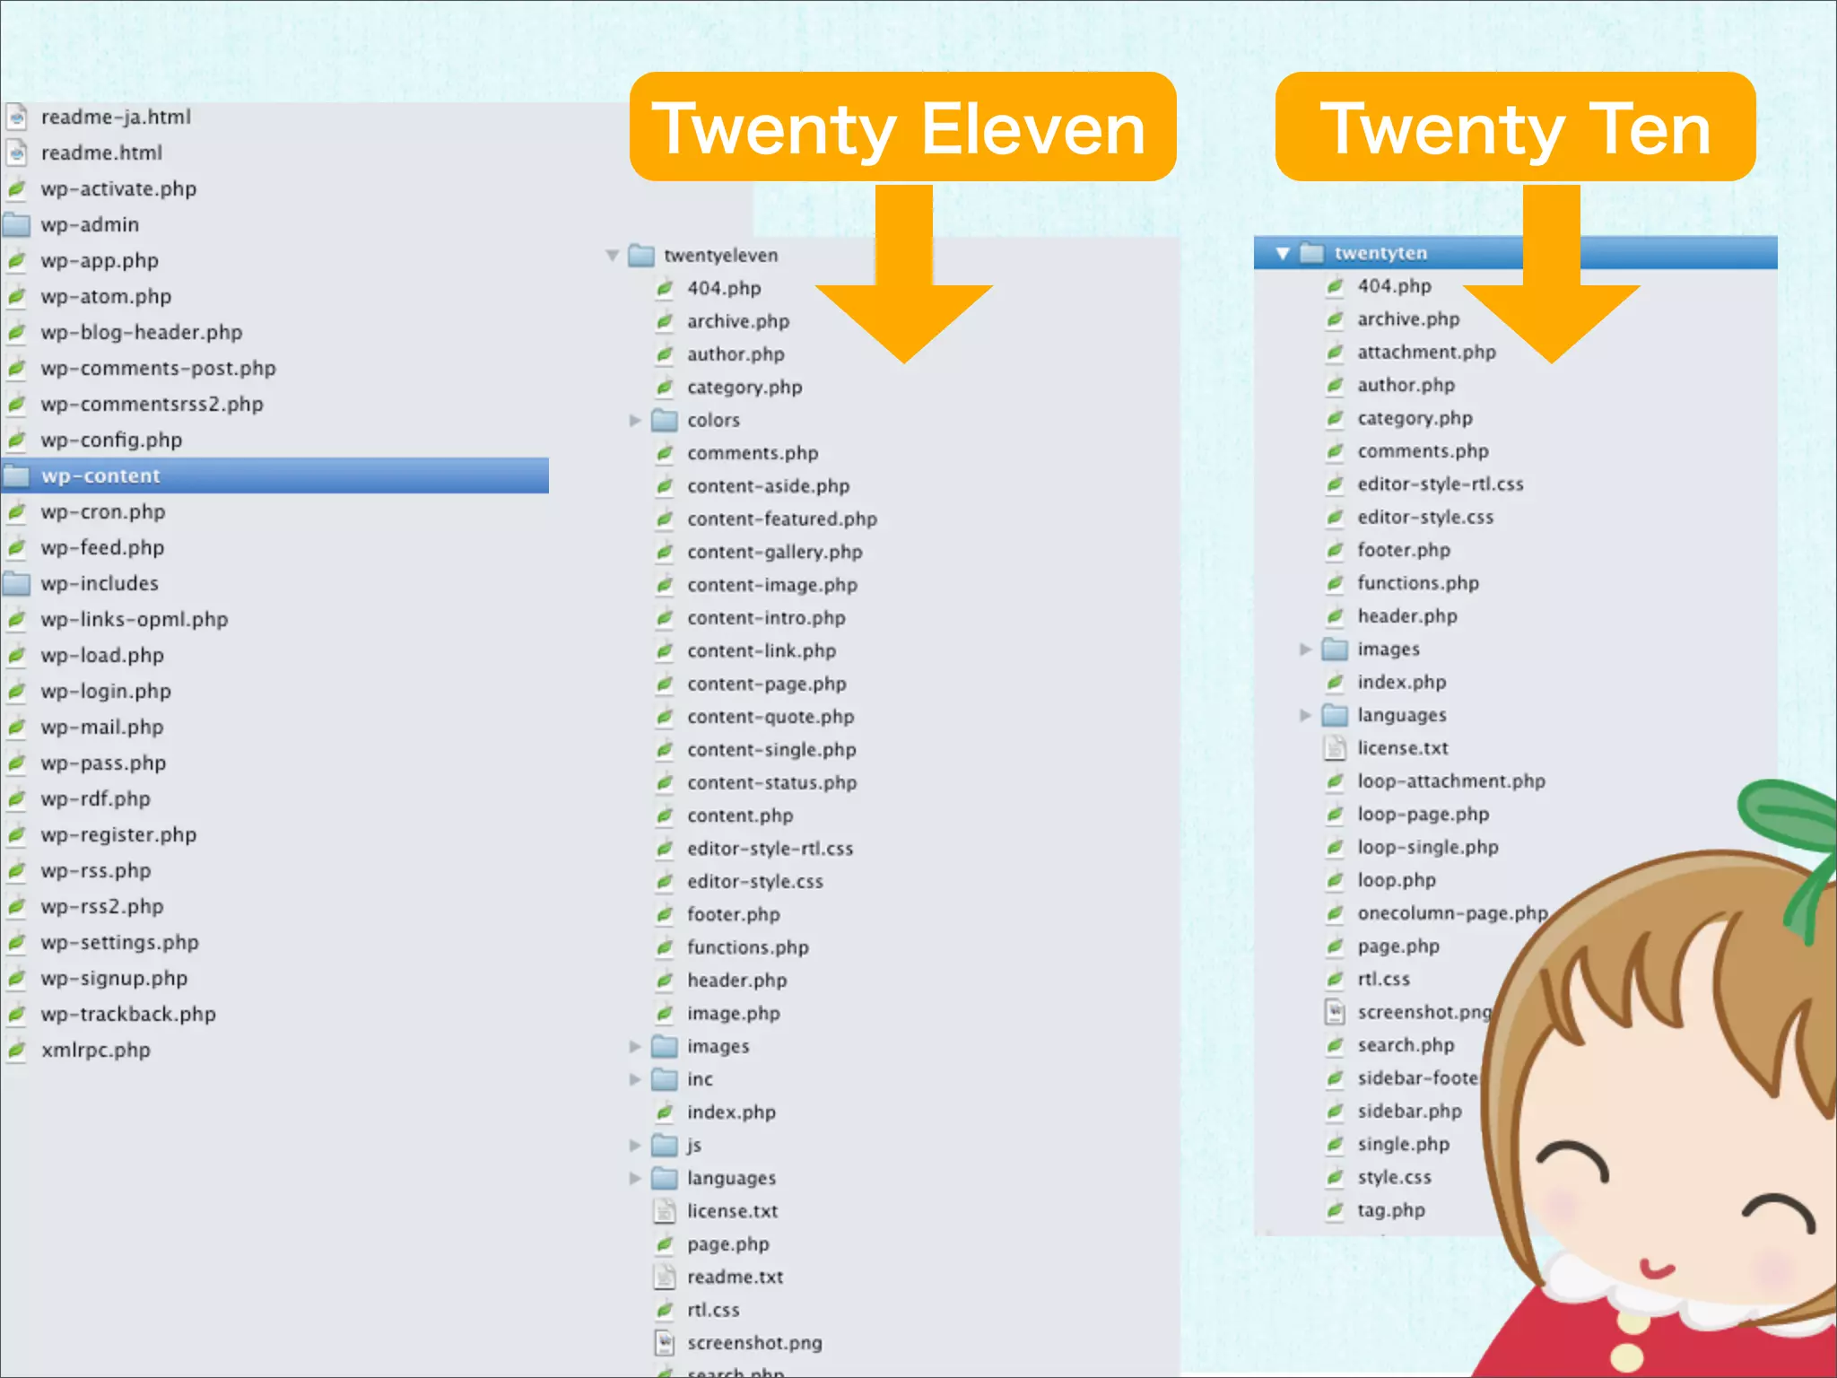Click the twentyten folder icon
This screenshot has width=1837, height=1378.
tap(1312, 253)
